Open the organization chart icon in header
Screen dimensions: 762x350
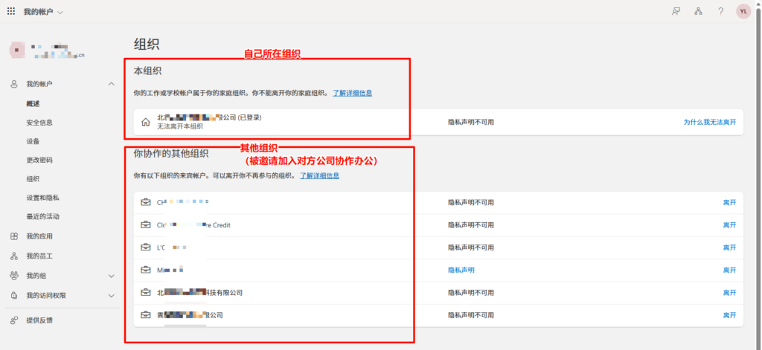coord(698,11)
